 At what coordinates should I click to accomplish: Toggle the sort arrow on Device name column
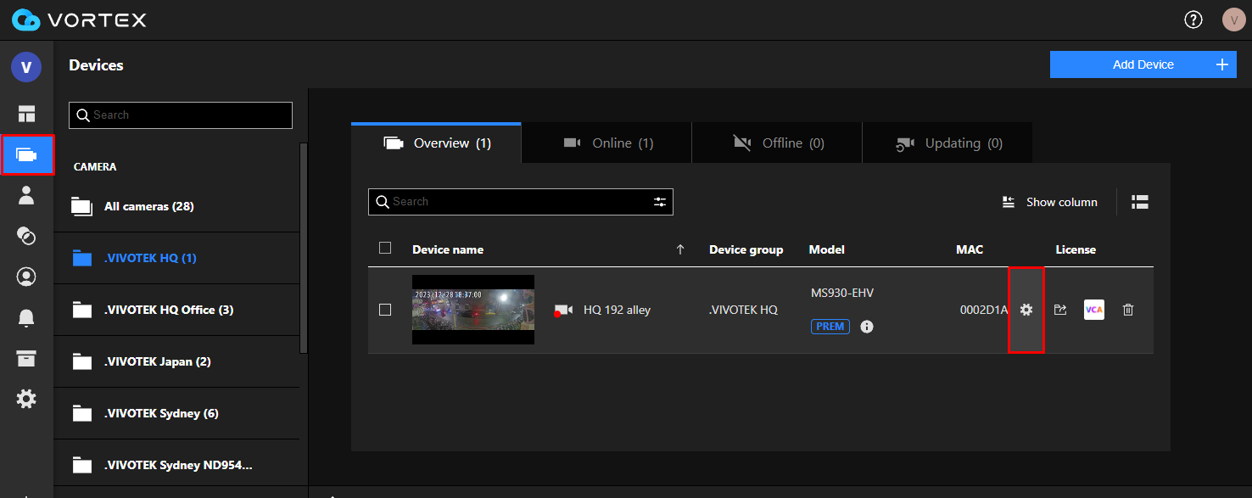[679, 249]
